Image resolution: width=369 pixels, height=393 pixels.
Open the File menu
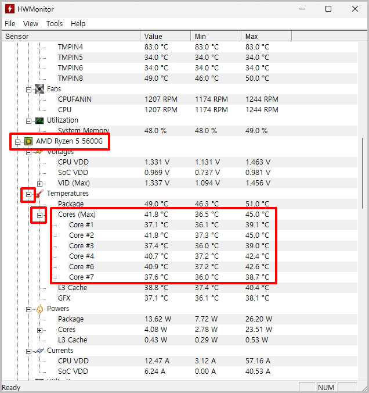point(10,24)
